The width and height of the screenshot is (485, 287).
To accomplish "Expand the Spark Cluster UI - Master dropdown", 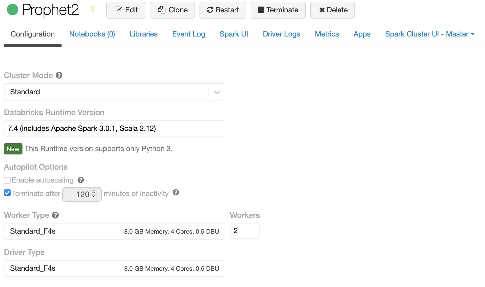I will pos(430,34).
